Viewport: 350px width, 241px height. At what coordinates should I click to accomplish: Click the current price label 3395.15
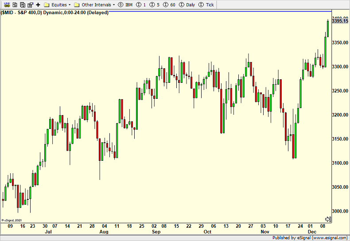coord(339,21)
